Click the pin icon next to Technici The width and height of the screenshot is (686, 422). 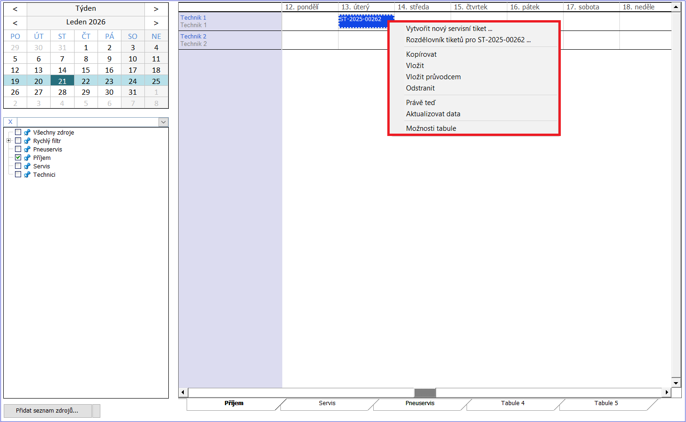tap(27, 175)
